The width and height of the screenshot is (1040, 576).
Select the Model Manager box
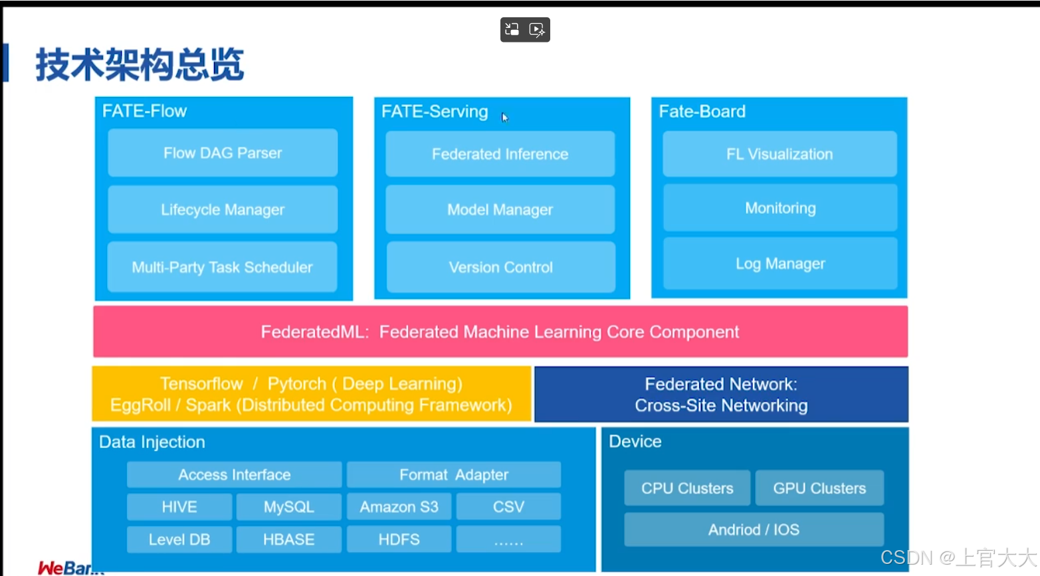point(500,210)
